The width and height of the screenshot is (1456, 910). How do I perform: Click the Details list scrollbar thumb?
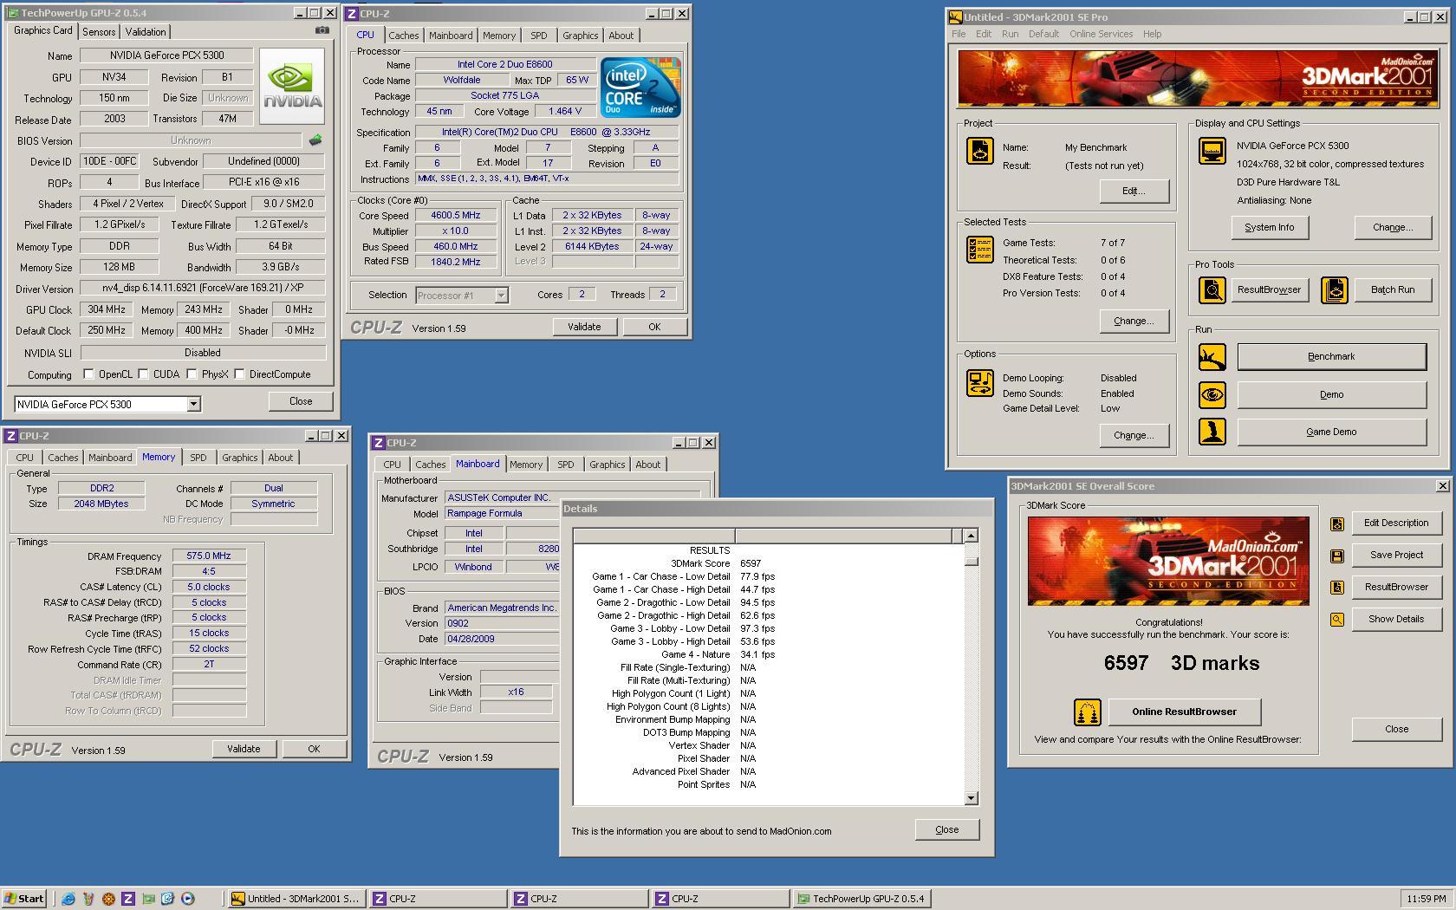[x=971, y=561]
